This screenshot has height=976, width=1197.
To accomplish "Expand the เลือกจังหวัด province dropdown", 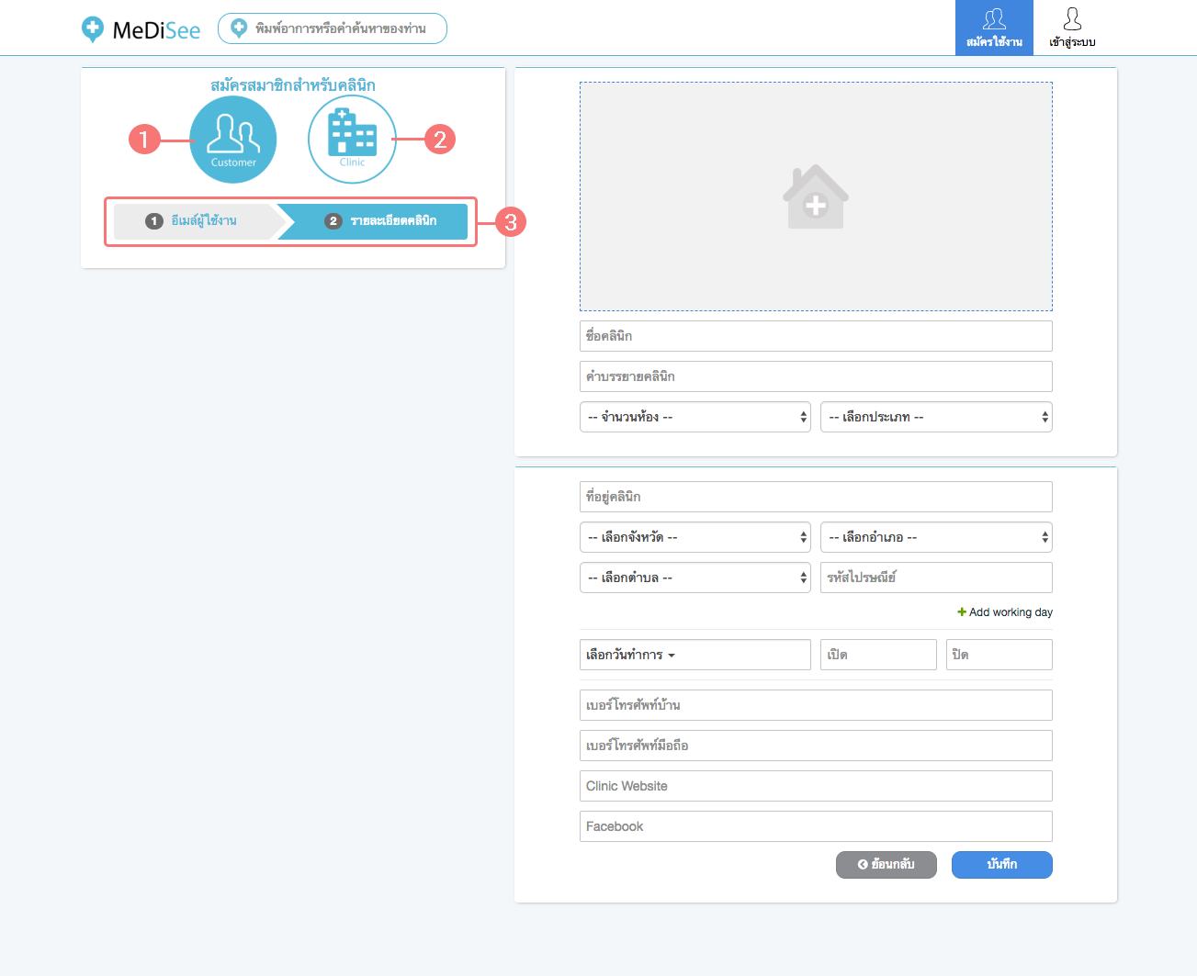I will coord(694,537).
